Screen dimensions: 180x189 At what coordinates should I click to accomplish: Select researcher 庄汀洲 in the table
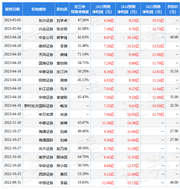tap(62, 72)
